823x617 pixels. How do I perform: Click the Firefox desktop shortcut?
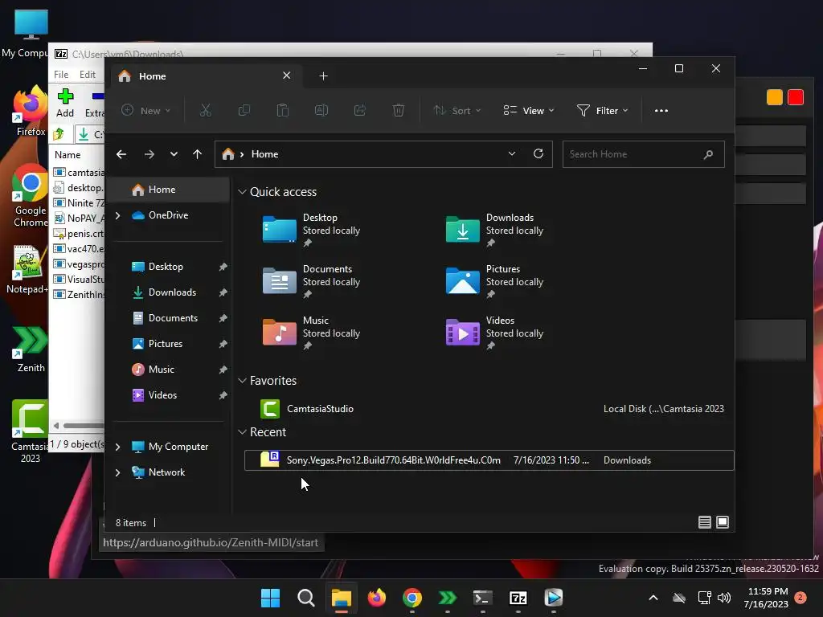click(31, 111)
